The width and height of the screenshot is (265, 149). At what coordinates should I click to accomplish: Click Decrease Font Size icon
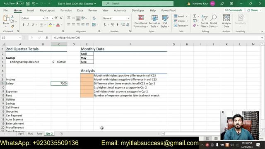[x=61, y=18]
